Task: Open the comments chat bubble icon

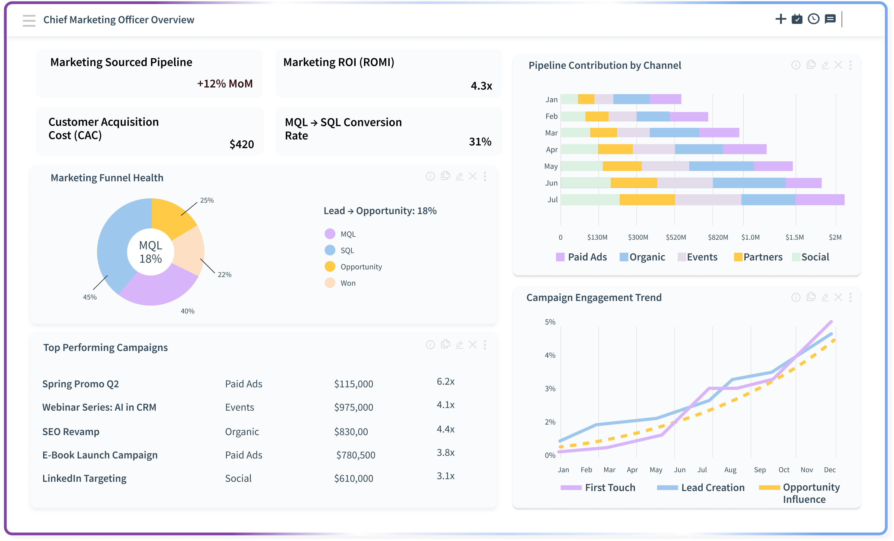Action: pos(829,19)
